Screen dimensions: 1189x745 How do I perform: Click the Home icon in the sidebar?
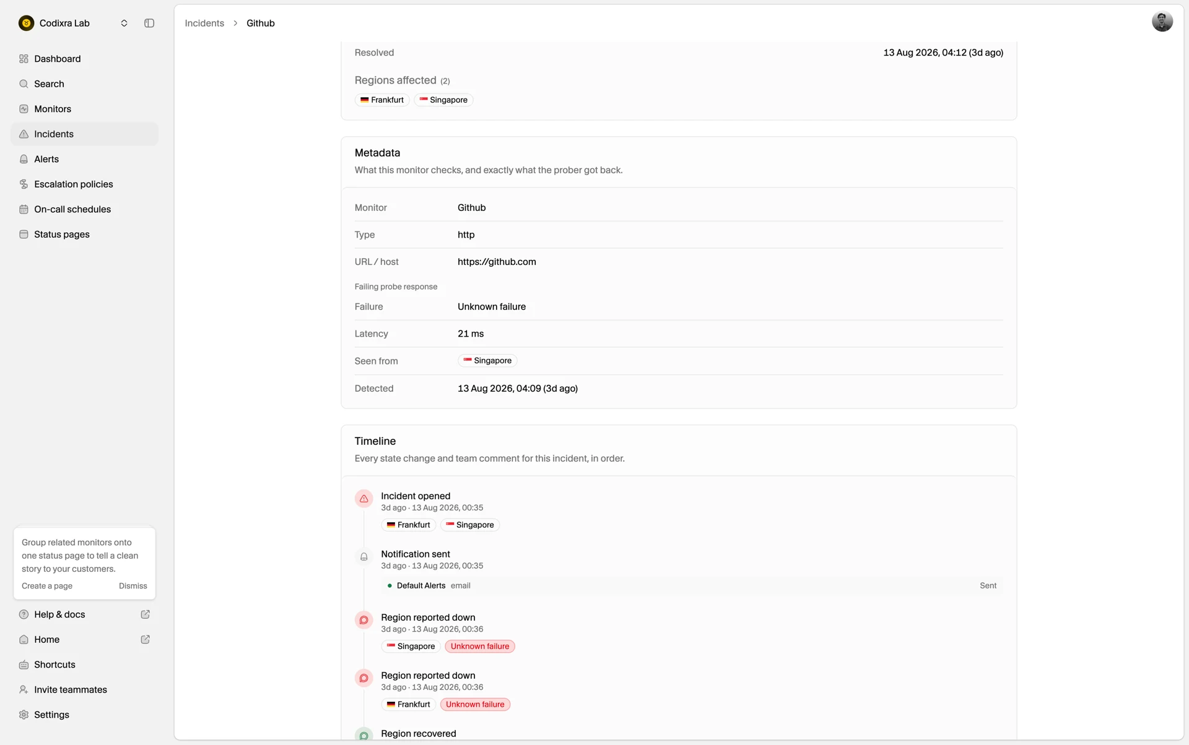tap(24, 640)
